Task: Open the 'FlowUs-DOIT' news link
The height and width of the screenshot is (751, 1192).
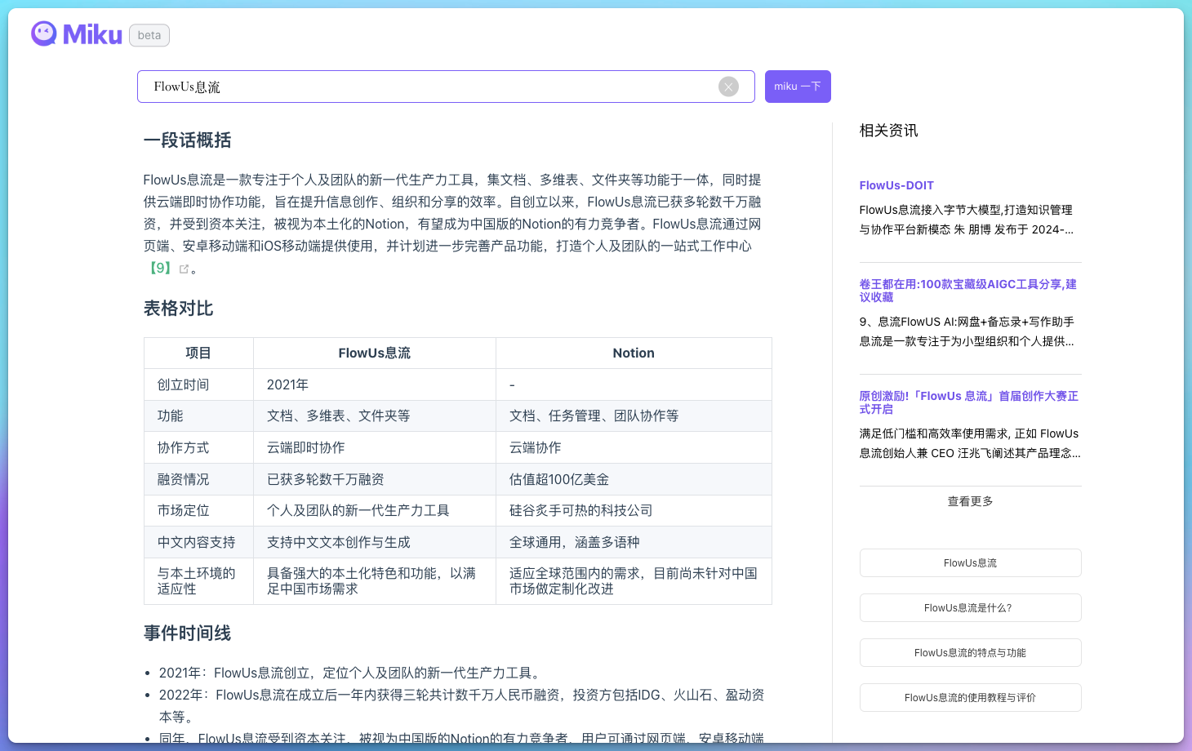Action: coord(896,185)
